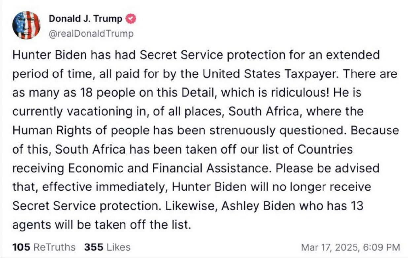Click the number 13 in the post

[356, 206]
